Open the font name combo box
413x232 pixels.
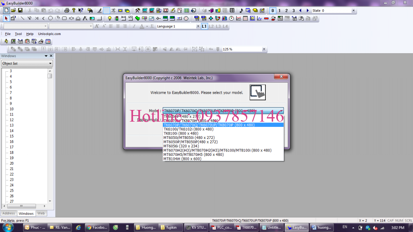pyautogui.click(x=25, y=26)
